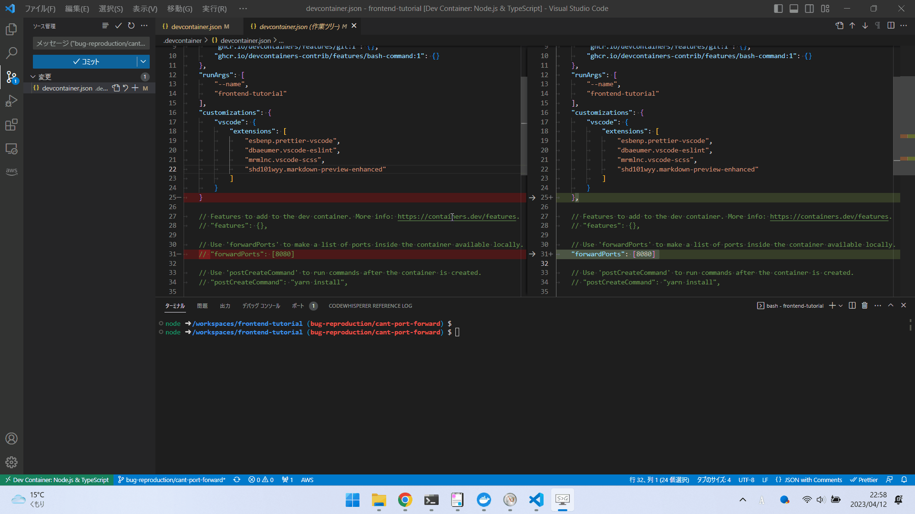Toggle the primary sidebar layout button
This screenshot has height=514, width=915.
[778, 9]
